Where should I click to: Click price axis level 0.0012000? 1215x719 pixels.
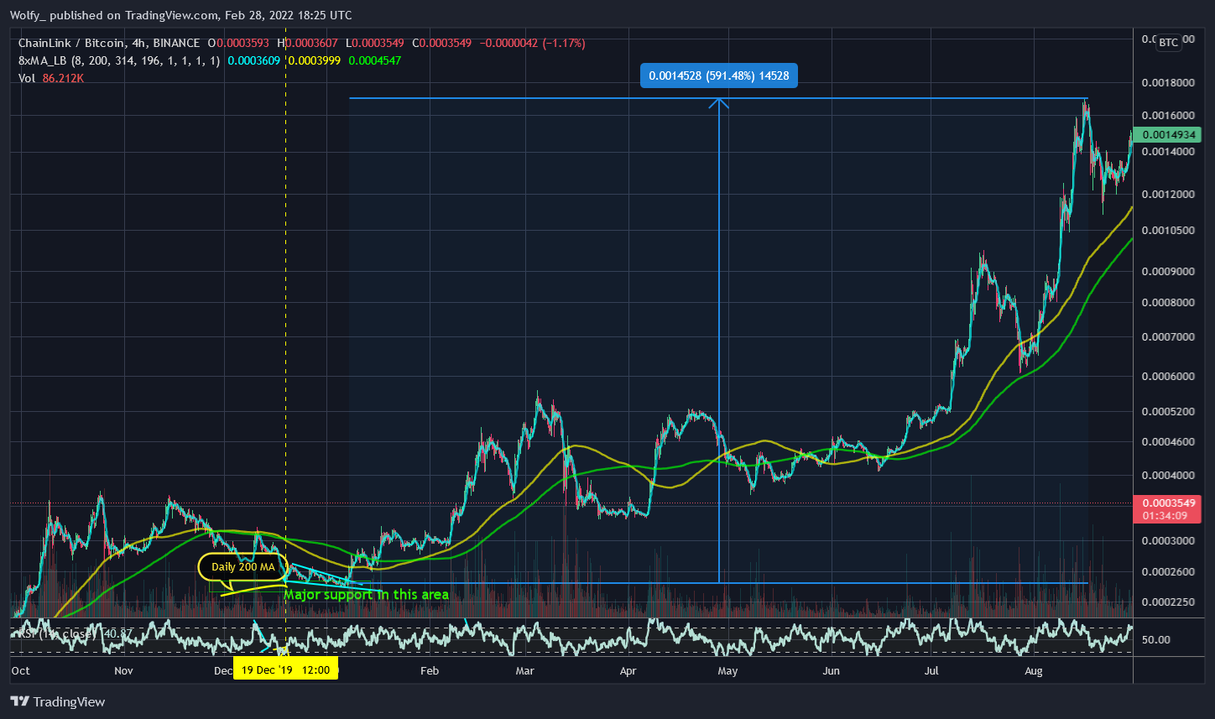[x=1169, y=195]
